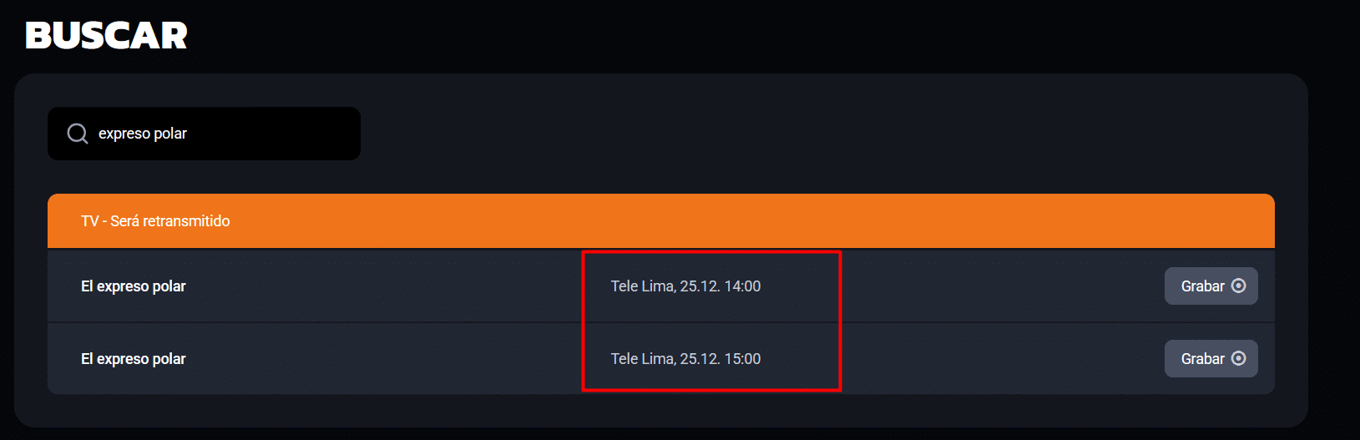Focus the "expreso polar" search field
This screenshot has width=1360, height=440.
pyautogui.click(x=217, y=134)
